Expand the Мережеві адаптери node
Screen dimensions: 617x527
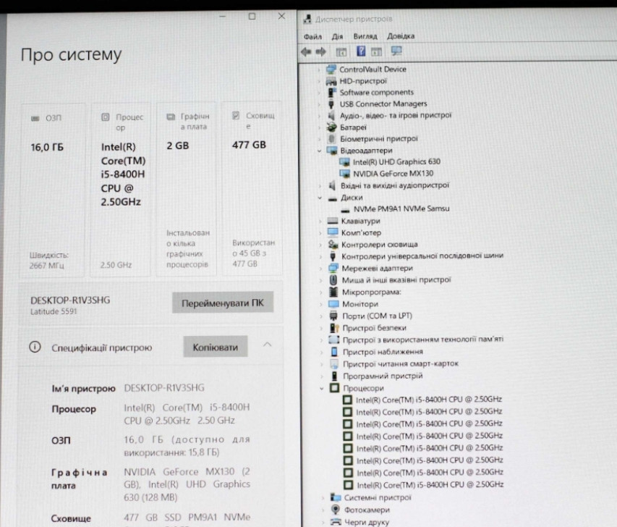[x=322, y=268]
